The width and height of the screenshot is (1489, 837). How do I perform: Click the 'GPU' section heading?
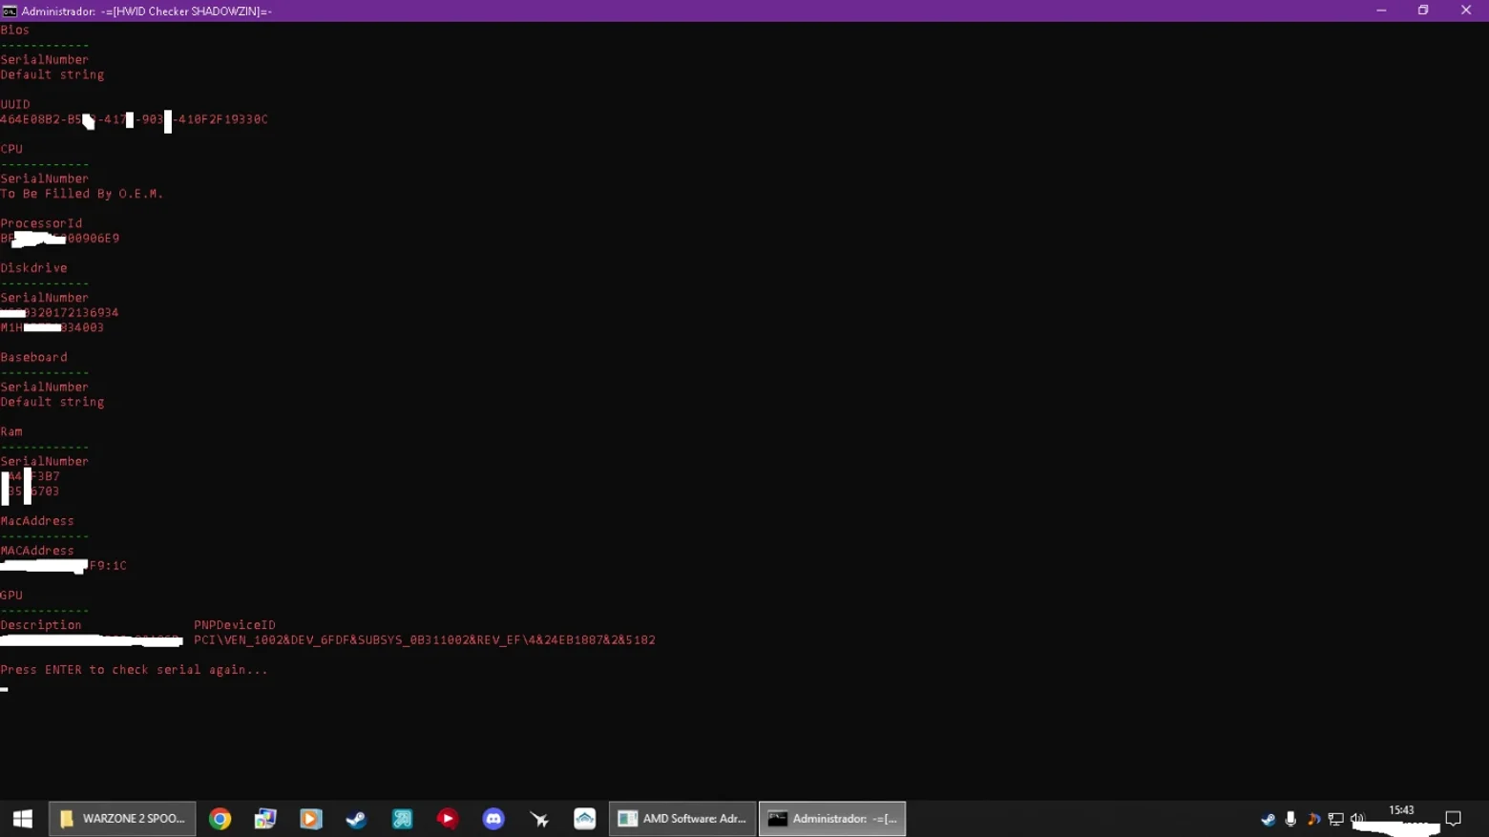coord(11,596)
